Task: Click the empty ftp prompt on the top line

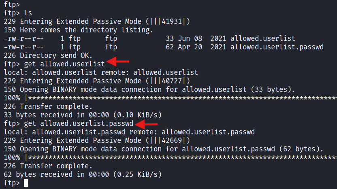Action: click(10, 4)
